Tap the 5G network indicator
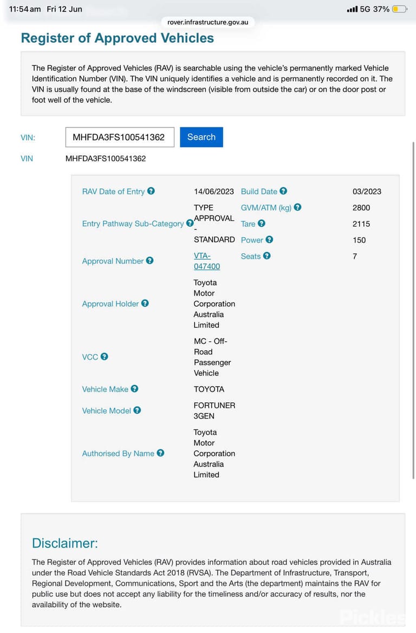 [365, 9]
